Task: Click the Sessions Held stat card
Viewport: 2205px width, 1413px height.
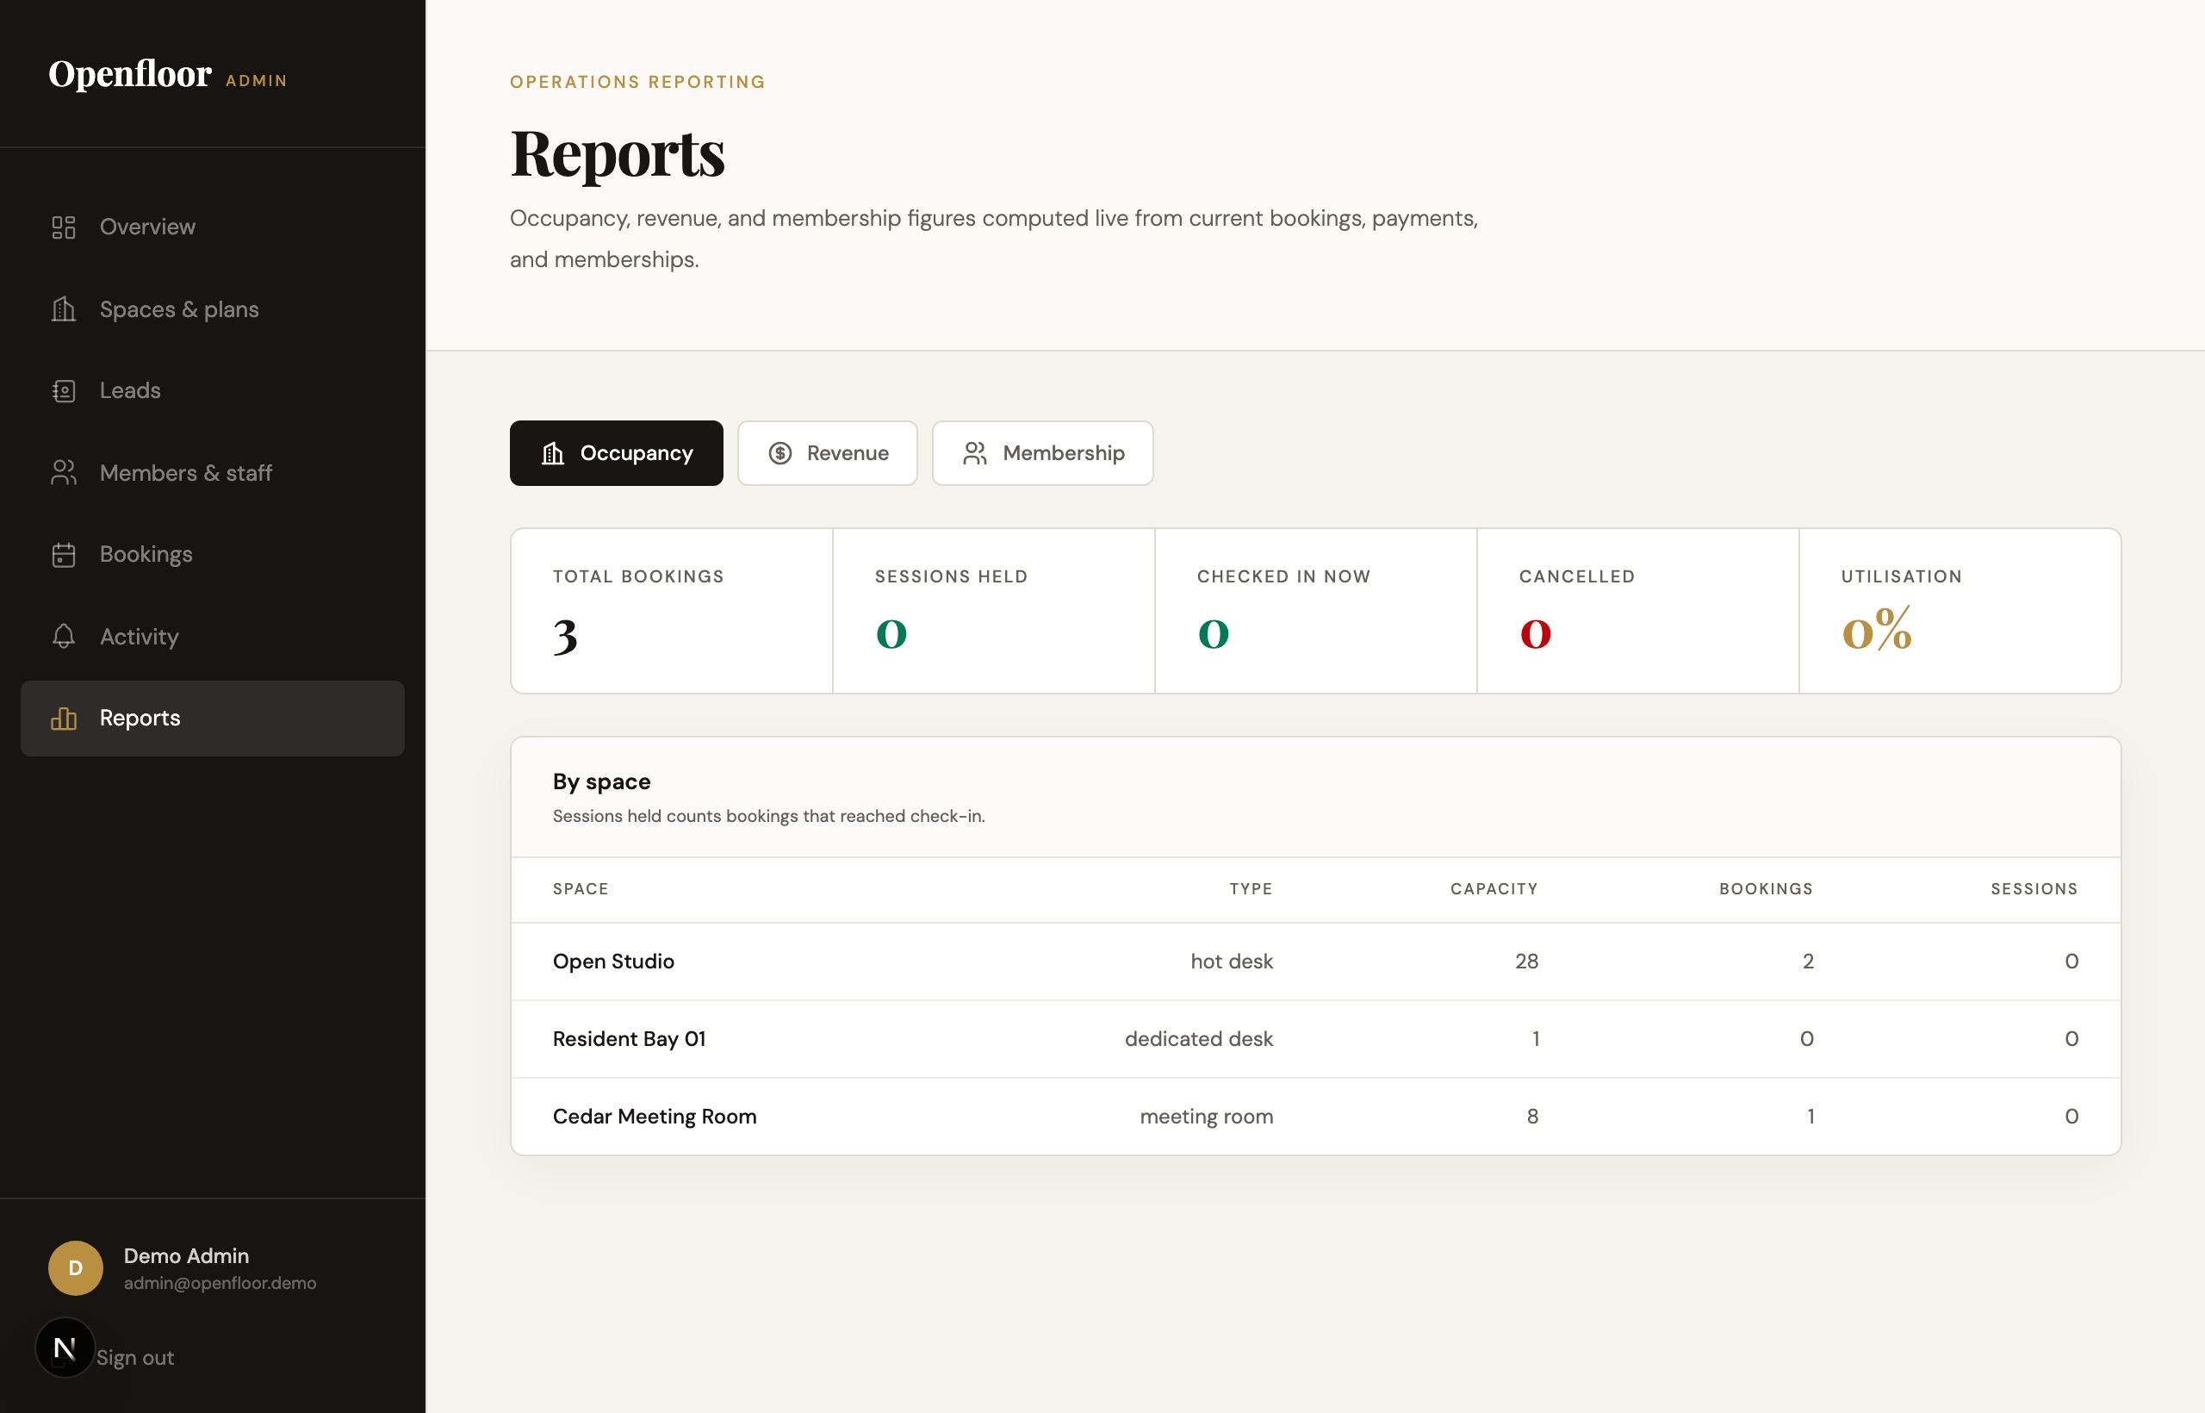Action: coord(993,611)
